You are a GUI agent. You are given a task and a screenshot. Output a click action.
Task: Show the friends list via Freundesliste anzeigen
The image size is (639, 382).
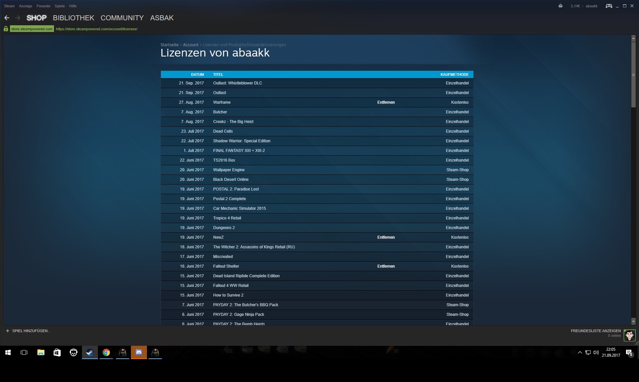[596, 331]
